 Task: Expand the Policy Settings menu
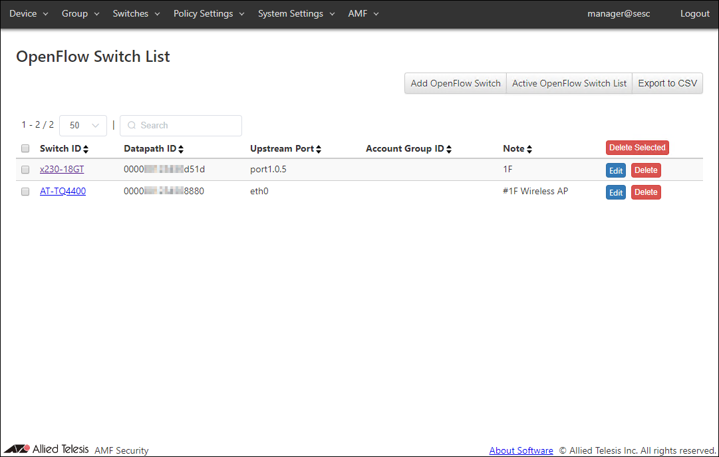[x=209, y=14]
